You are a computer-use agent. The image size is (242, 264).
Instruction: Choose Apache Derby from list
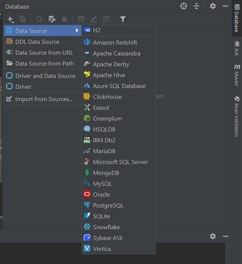click(x=118, y=64)
